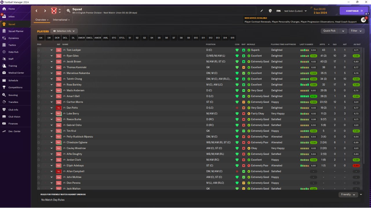371x208 pixels.
Task: Click the pencil edit icon
Action: (x=262, y=11)
